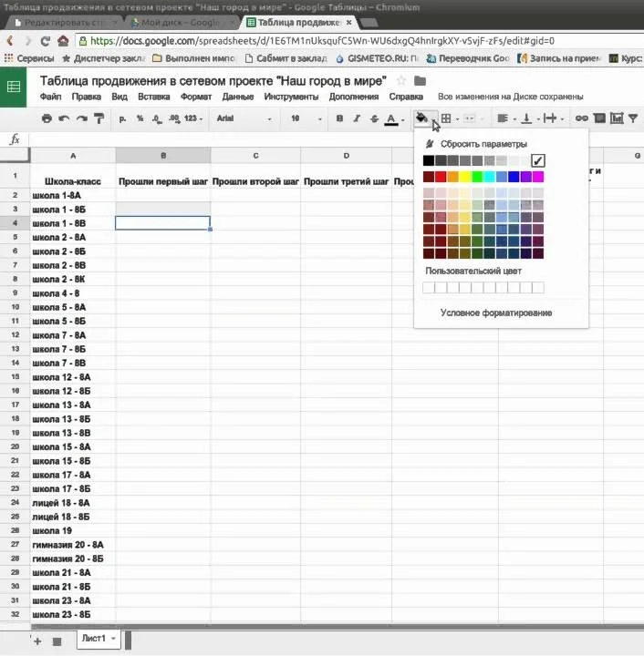644x656 pixels.
Task: Switch to the Мой диск browser tab
Action: pos(181,22)
